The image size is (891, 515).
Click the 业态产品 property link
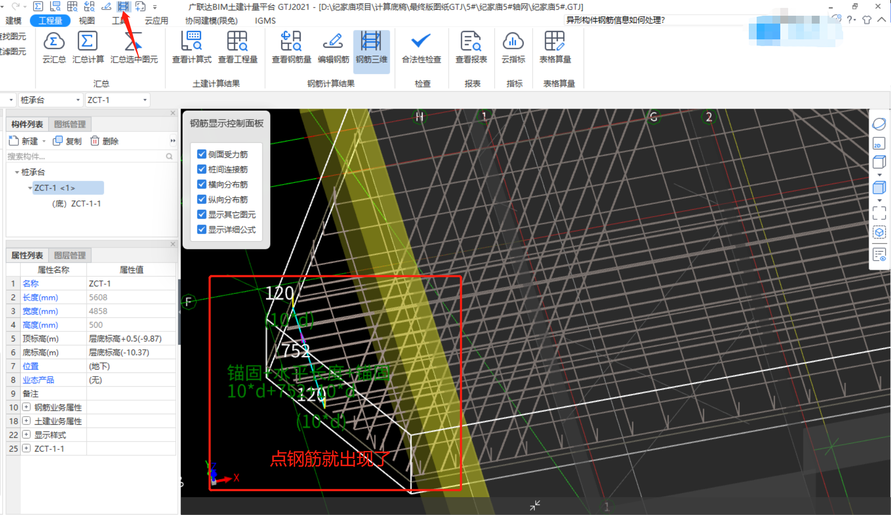[38, 380]
